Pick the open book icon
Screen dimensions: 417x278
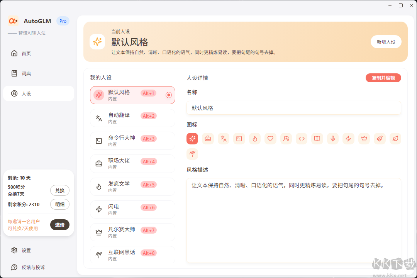(x=317, y=139)
